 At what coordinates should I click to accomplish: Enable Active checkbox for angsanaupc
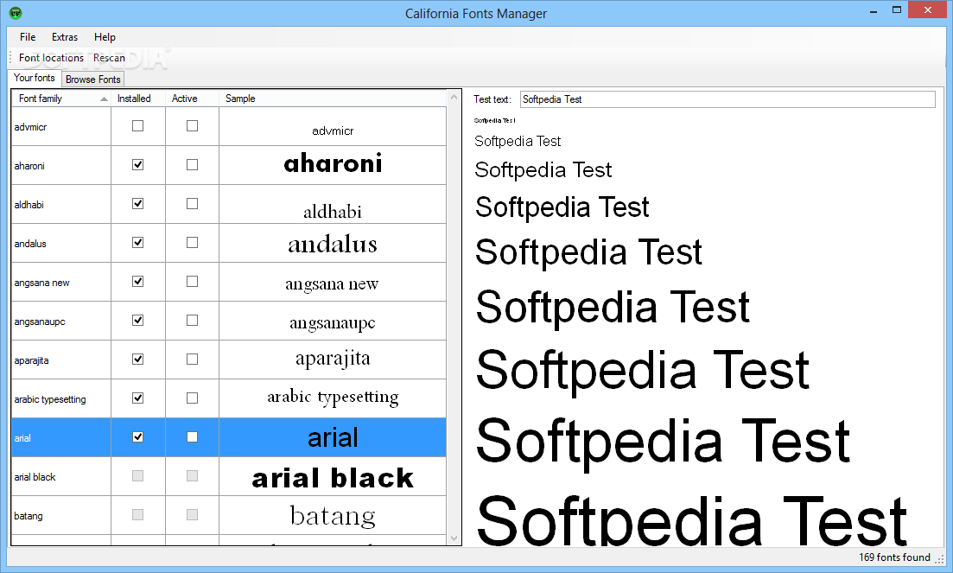[192, 321]
